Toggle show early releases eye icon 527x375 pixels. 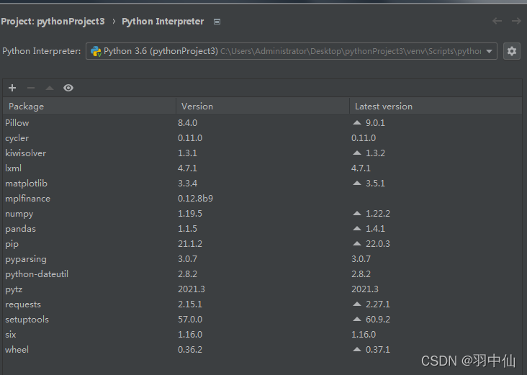click(x=68, y=88)
